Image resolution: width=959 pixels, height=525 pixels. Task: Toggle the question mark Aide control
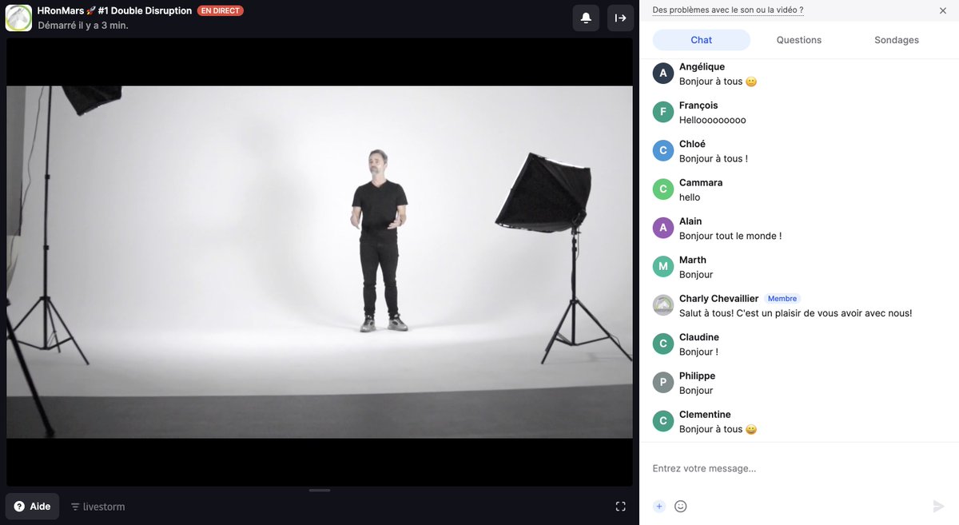pos(18,506)
